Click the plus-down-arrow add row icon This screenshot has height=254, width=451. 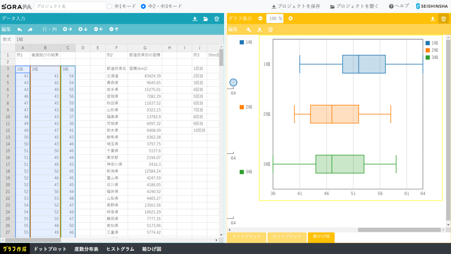(83, 29)
